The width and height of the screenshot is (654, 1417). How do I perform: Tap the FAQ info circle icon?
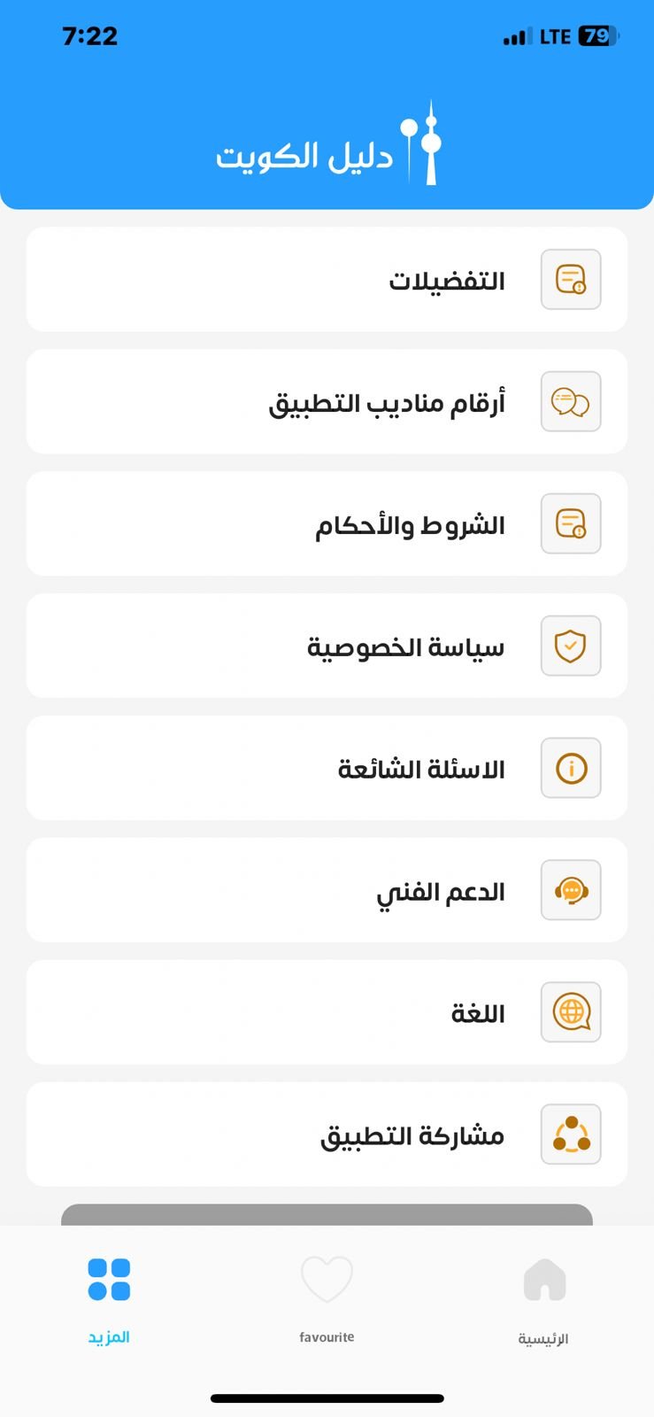(x=571, y=769)
